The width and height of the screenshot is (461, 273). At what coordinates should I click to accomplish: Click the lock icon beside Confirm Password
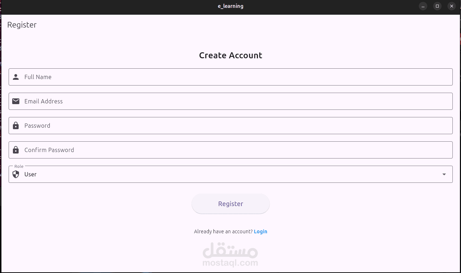[x=16, y=150]
